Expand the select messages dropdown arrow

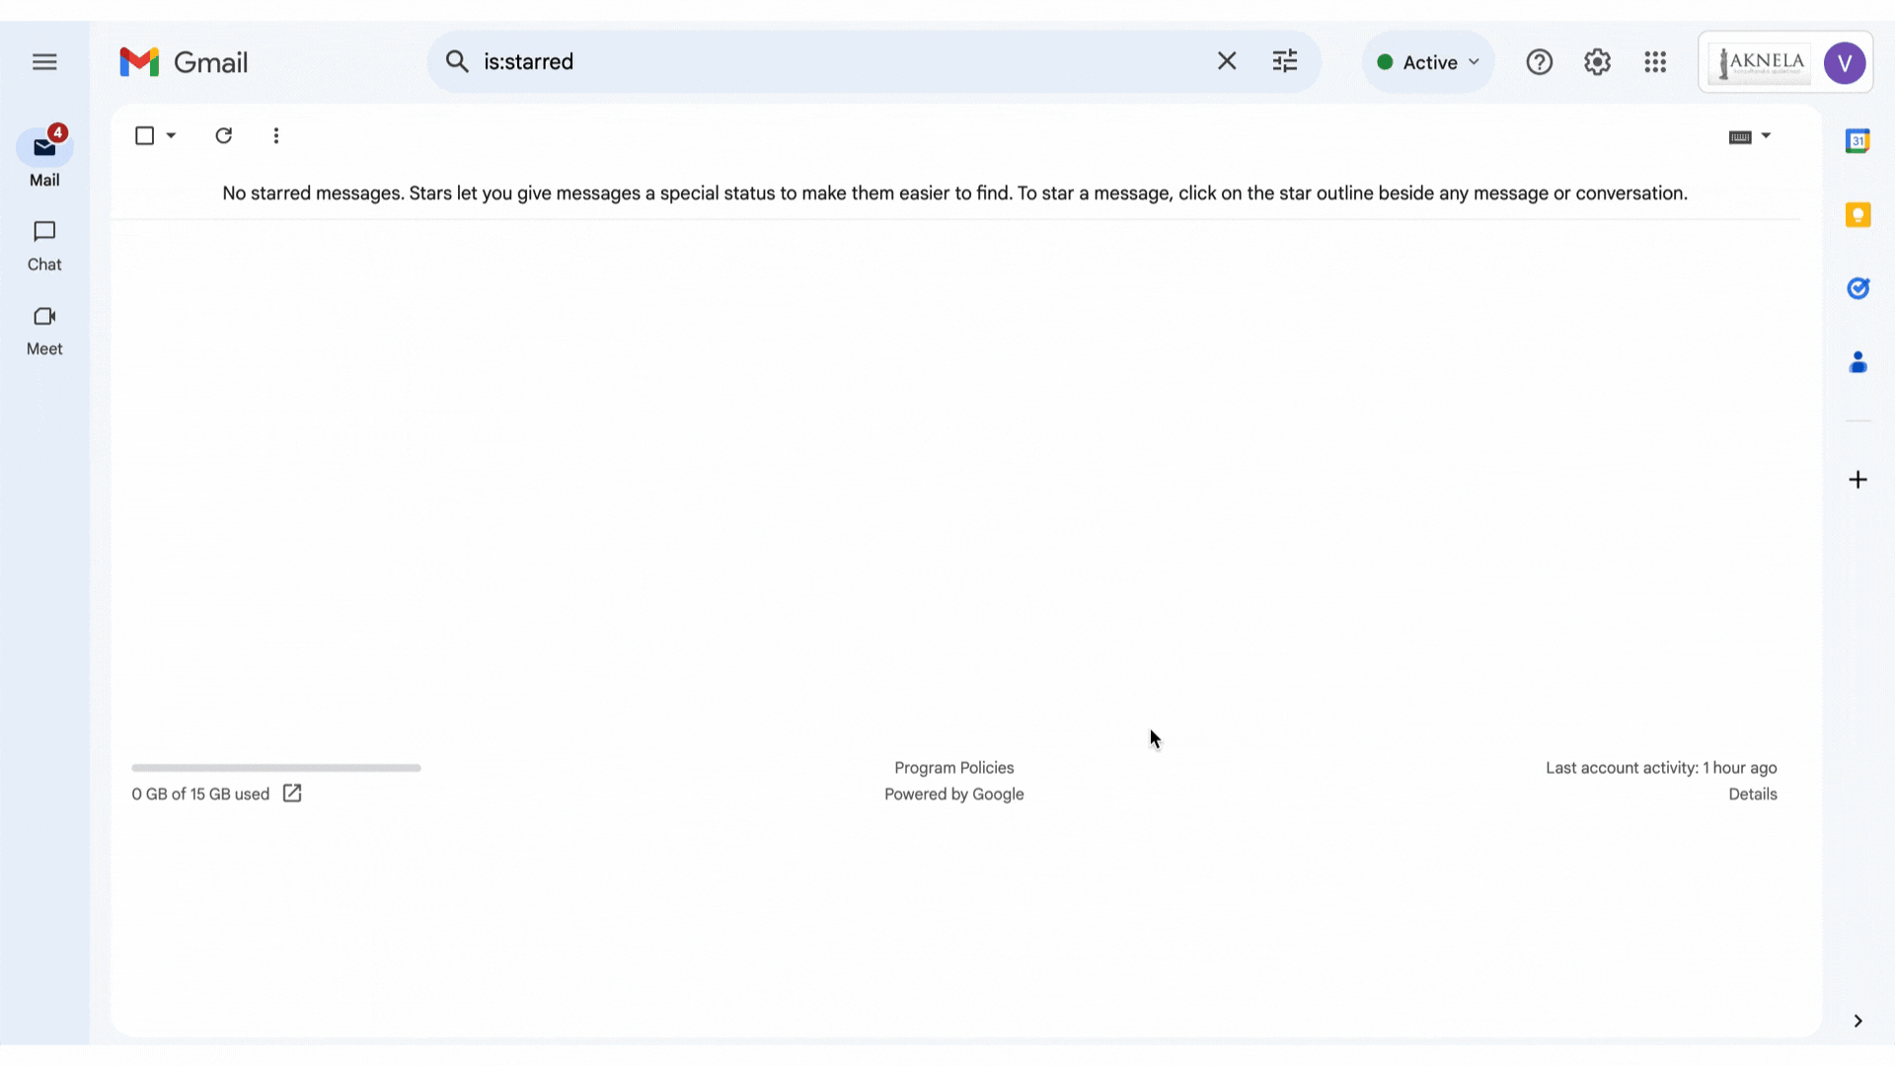point(171,135)
